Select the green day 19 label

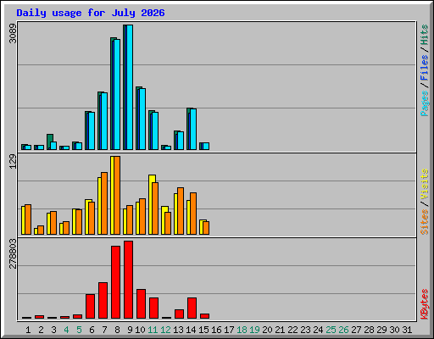click(254, 330)
